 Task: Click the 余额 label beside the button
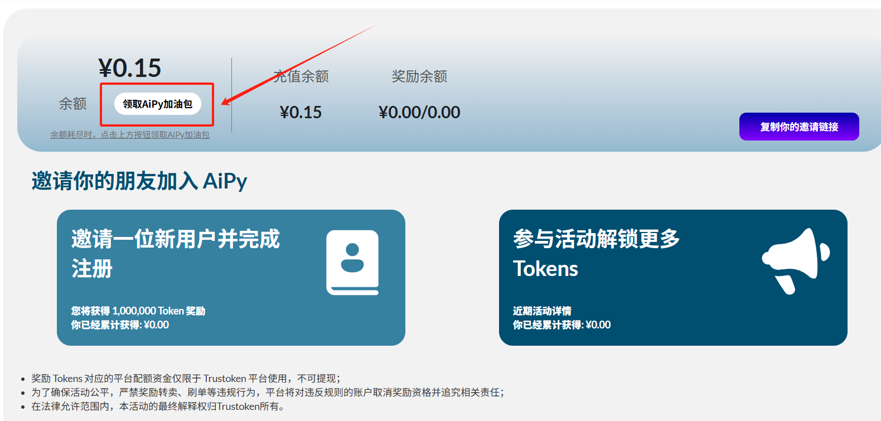pos(73,104)
